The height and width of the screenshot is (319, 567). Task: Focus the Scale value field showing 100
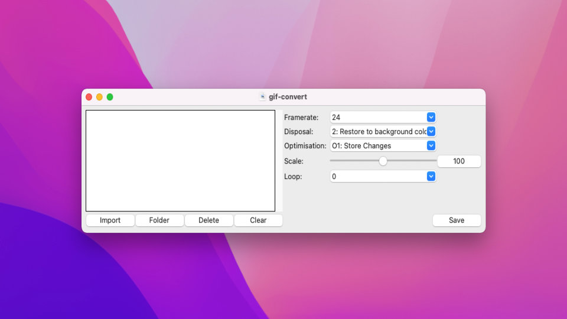[459, 161]
